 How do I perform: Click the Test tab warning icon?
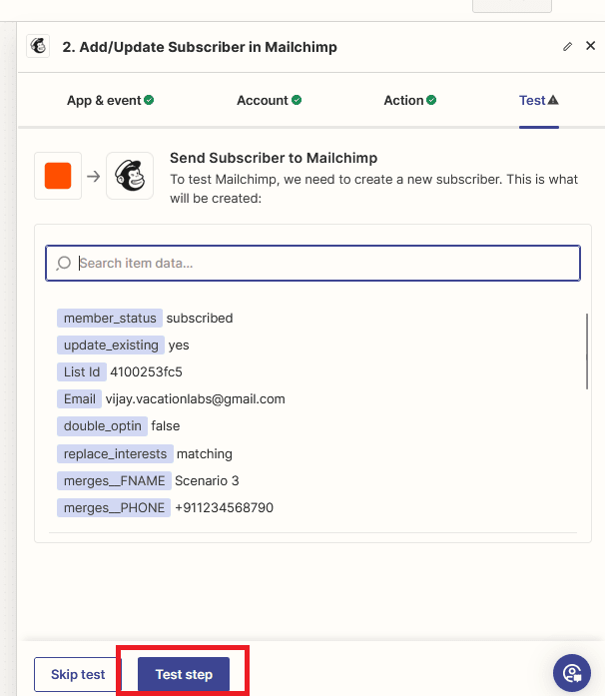point(553,101)
